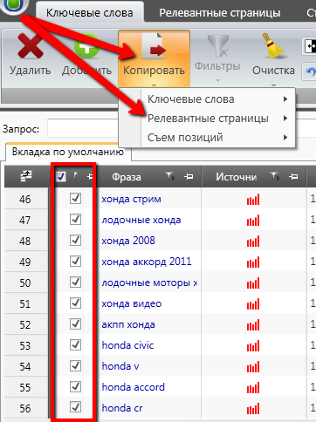
Task: Uncheck the хонда видео row checkbox
Action: pos(75,303)
